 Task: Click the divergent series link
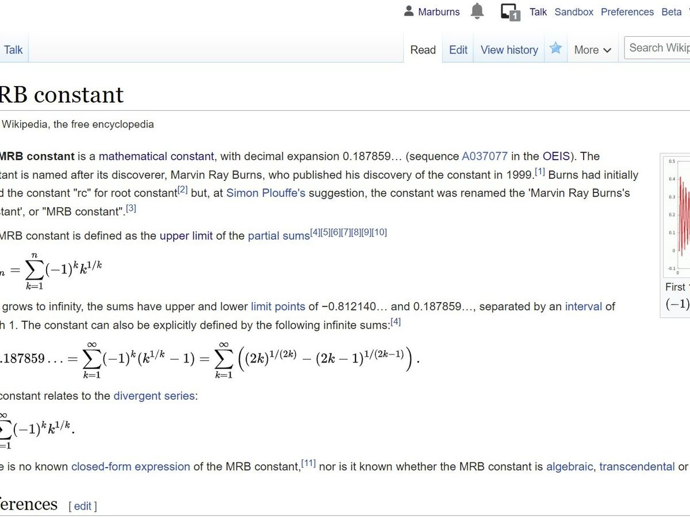point(155,396)
